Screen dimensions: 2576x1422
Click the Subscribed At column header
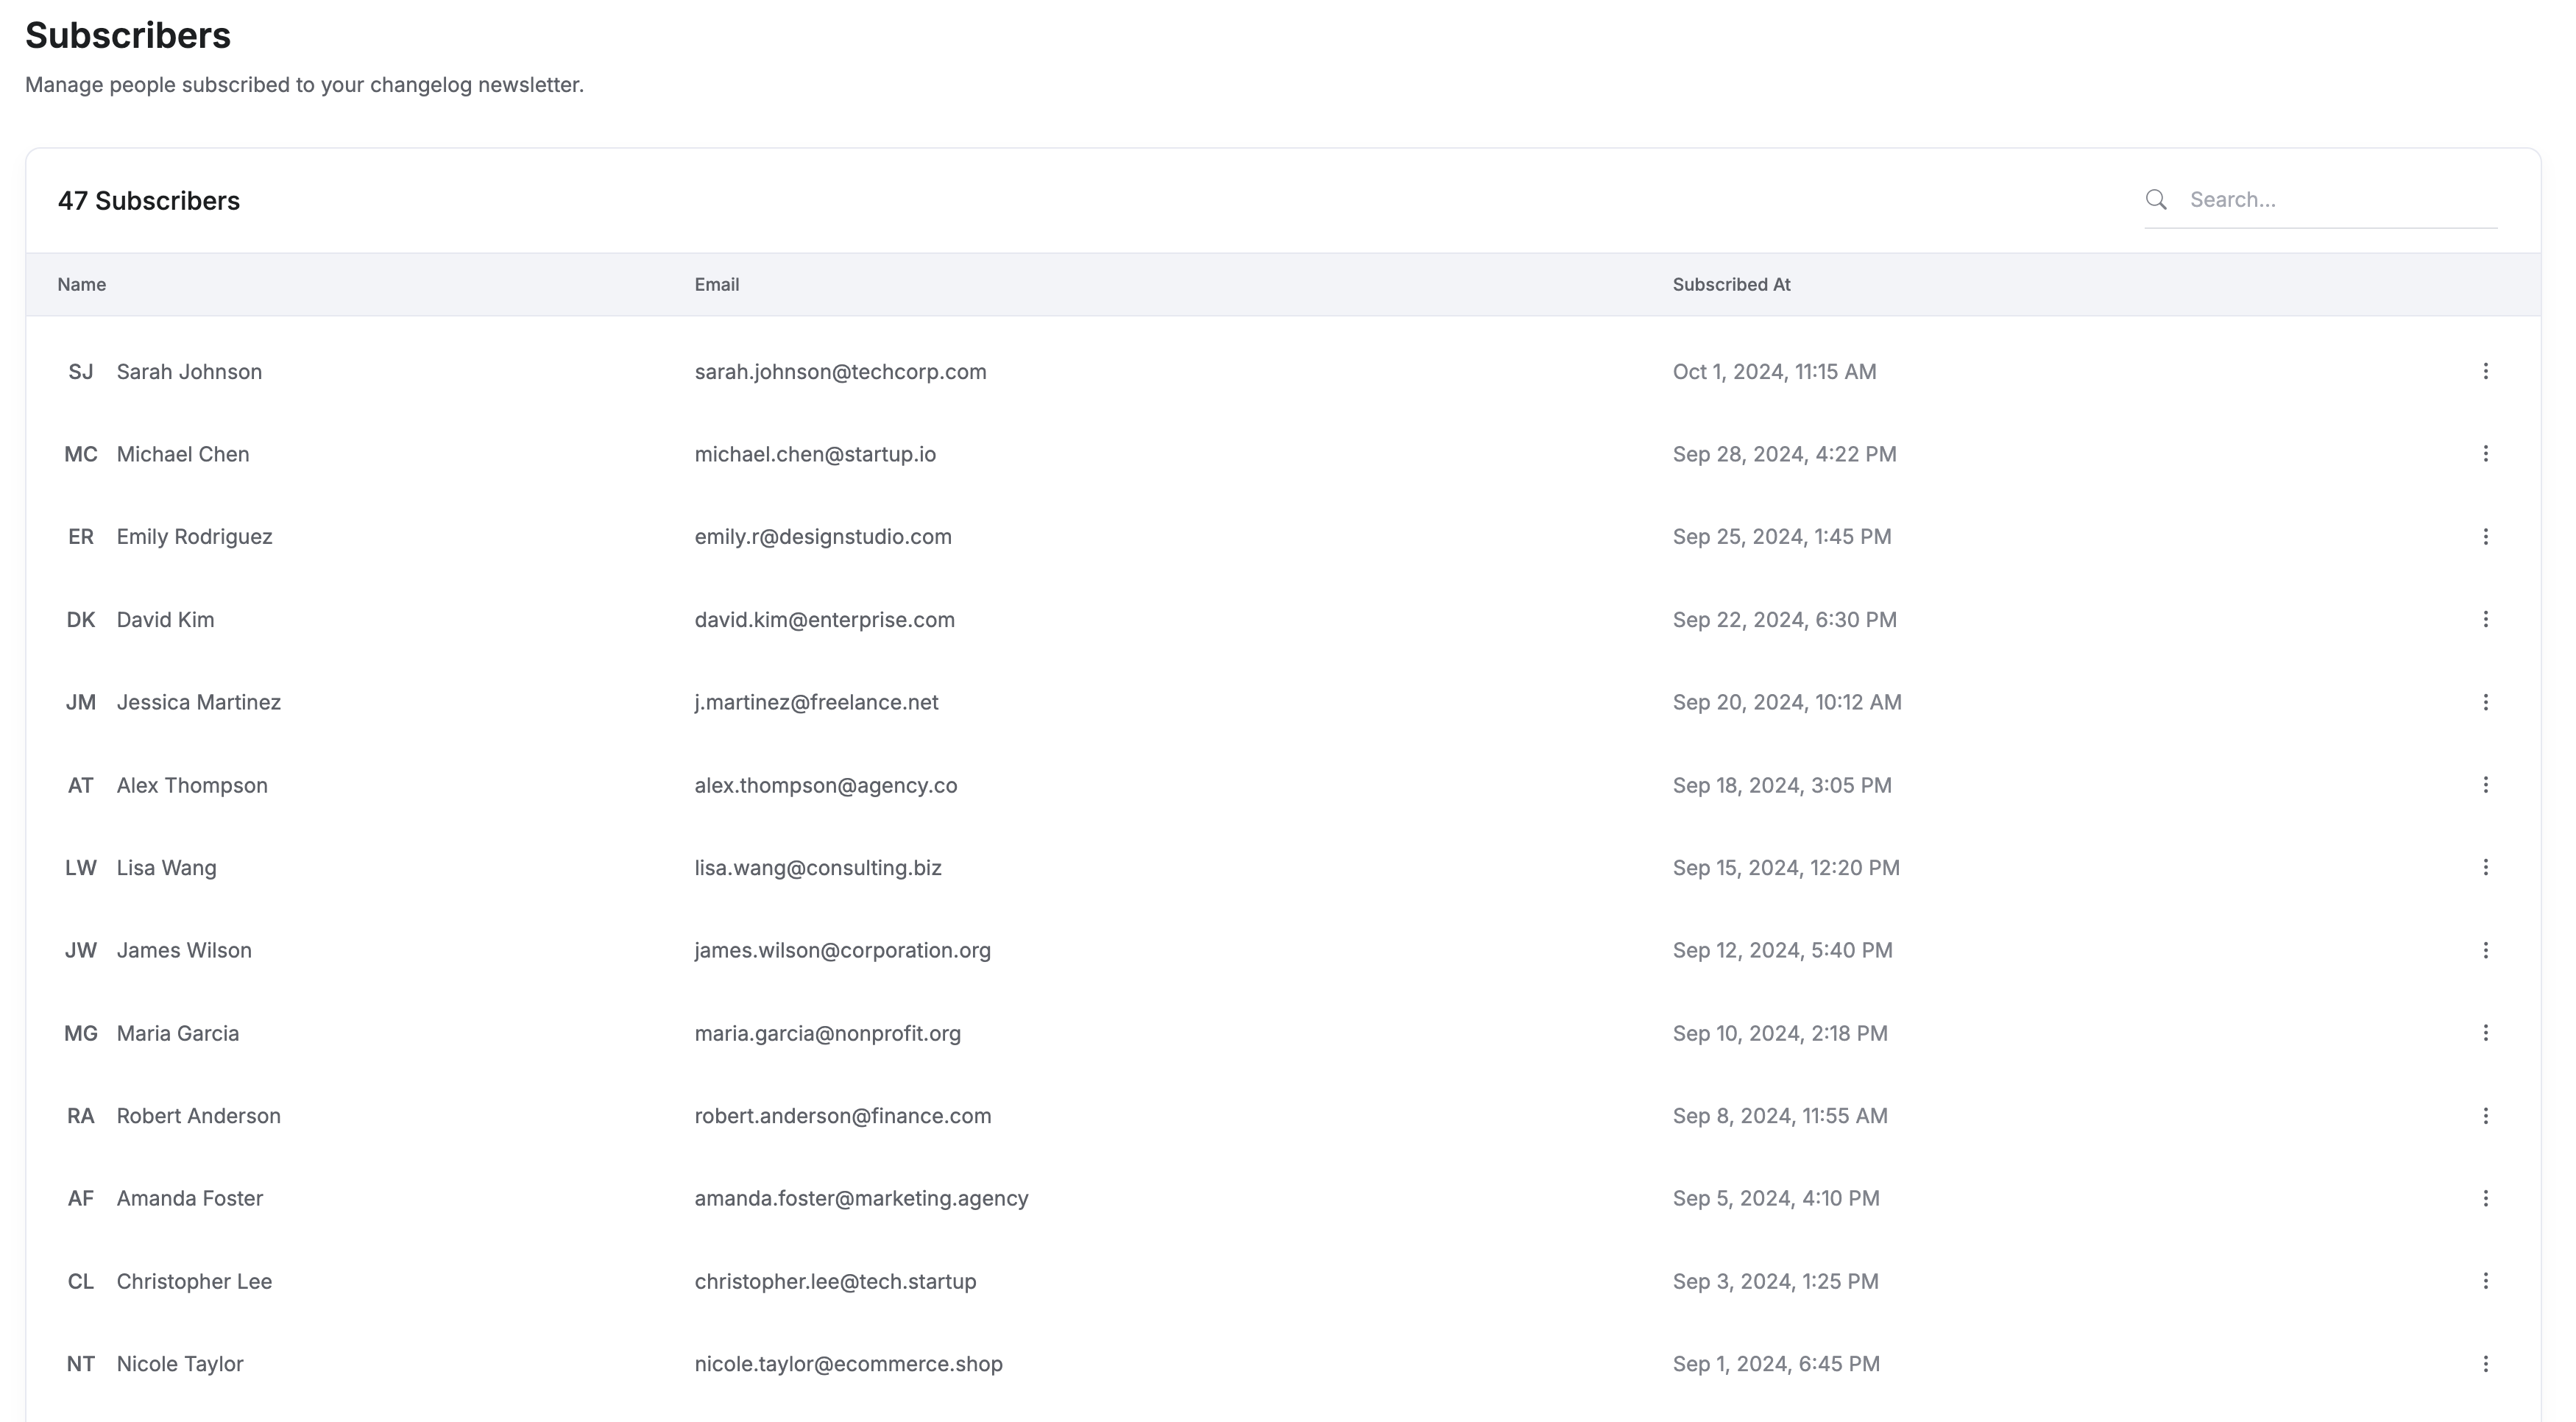coord(1731,285)
